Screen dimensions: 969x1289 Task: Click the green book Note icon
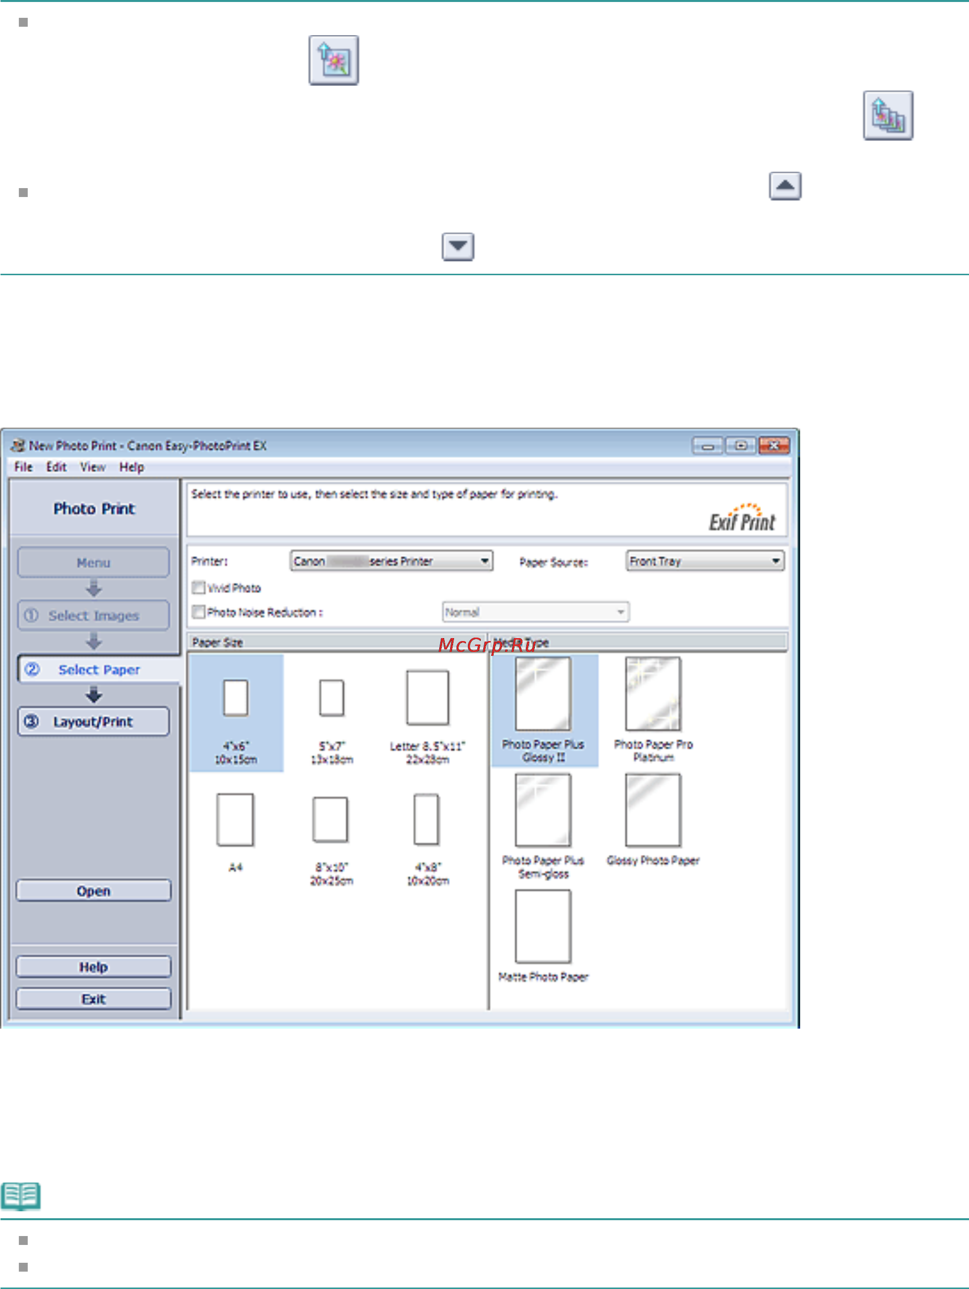click(x=21, y=1196)
